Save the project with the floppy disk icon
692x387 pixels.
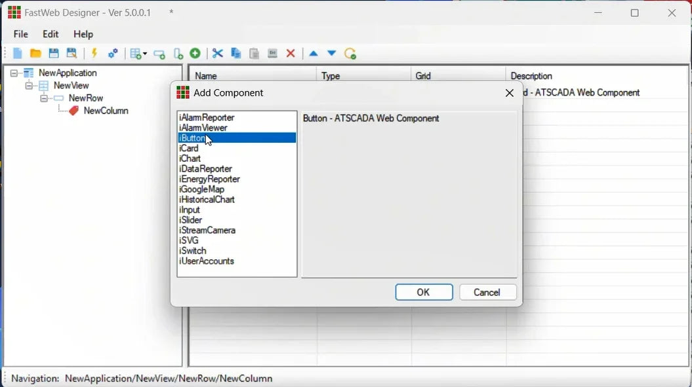click(x=54, y=53)
